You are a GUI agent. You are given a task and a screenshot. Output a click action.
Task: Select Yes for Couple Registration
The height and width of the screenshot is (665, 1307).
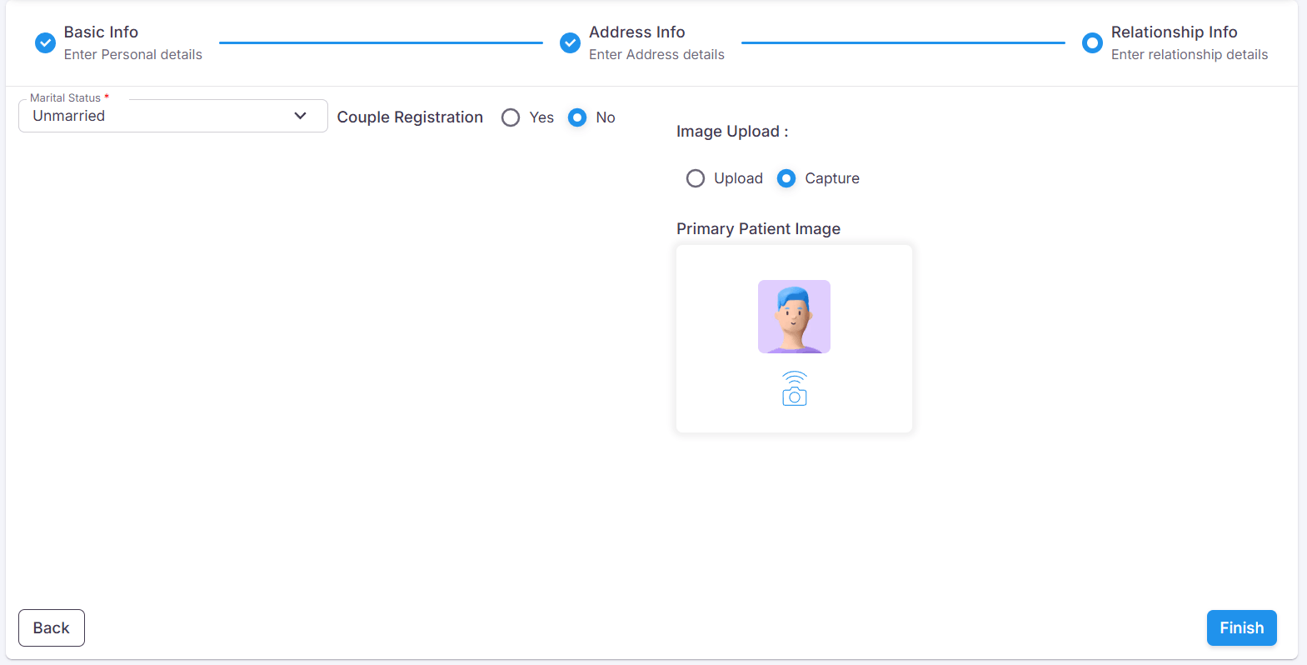pyautogui.click(x=511, y=117)
